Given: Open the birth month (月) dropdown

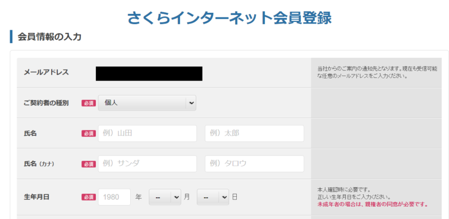Looking at the screenshot, I should point(165,197).
